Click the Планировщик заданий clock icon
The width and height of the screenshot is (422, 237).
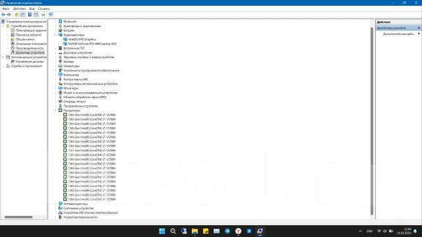13,30
